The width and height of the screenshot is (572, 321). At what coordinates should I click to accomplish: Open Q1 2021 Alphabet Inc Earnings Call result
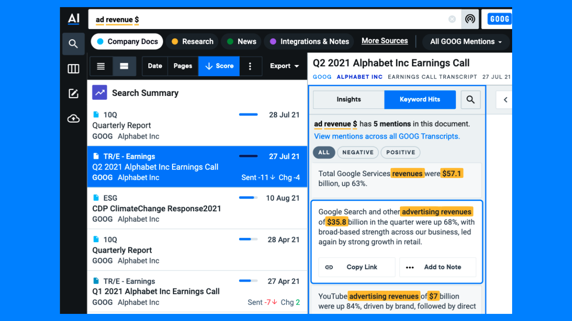click(197, 292)
